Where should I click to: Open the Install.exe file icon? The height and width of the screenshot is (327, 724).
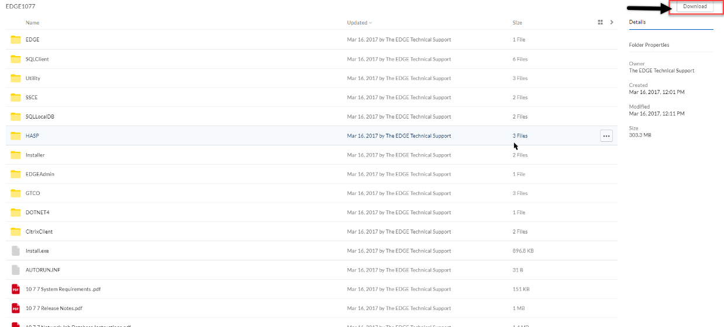click(x=16, y=251)
